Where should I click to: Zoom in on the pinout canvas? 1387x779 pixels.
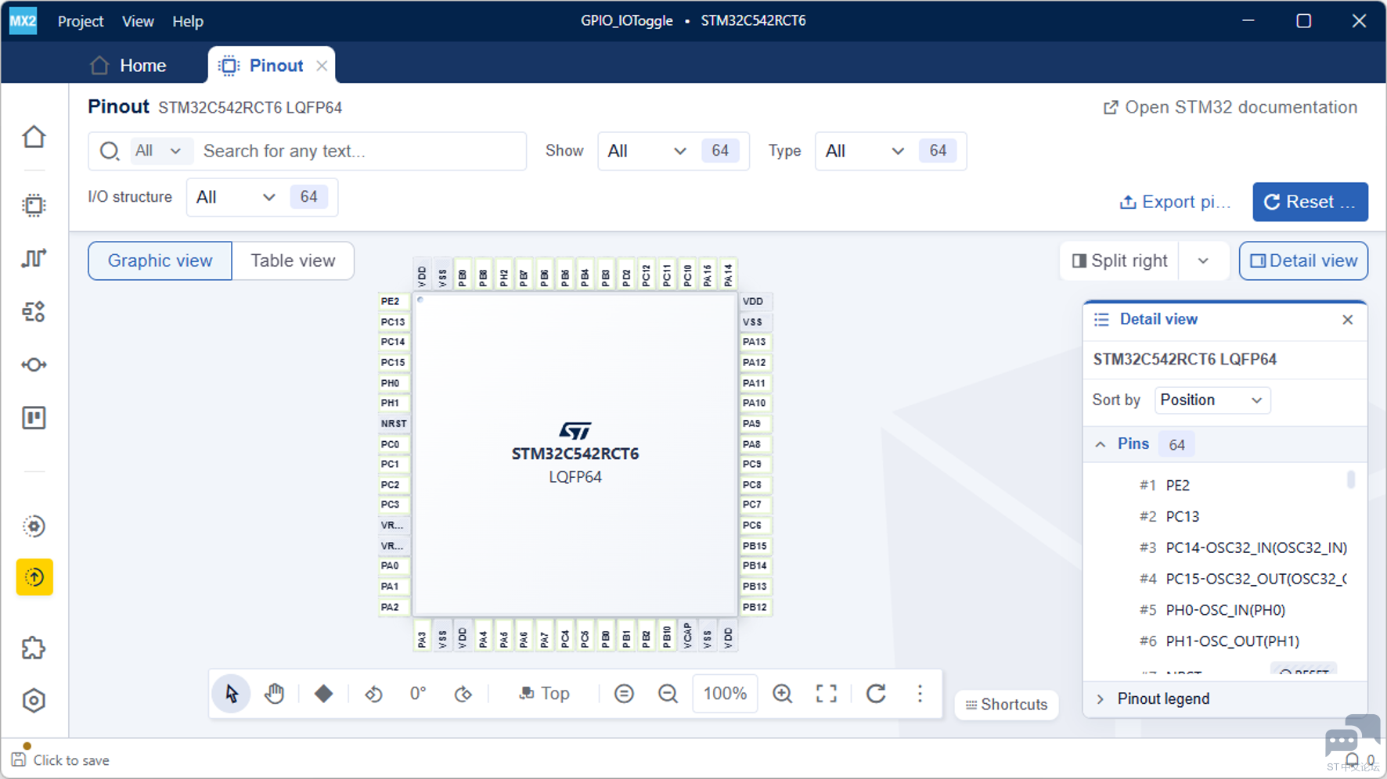point(782,694)
